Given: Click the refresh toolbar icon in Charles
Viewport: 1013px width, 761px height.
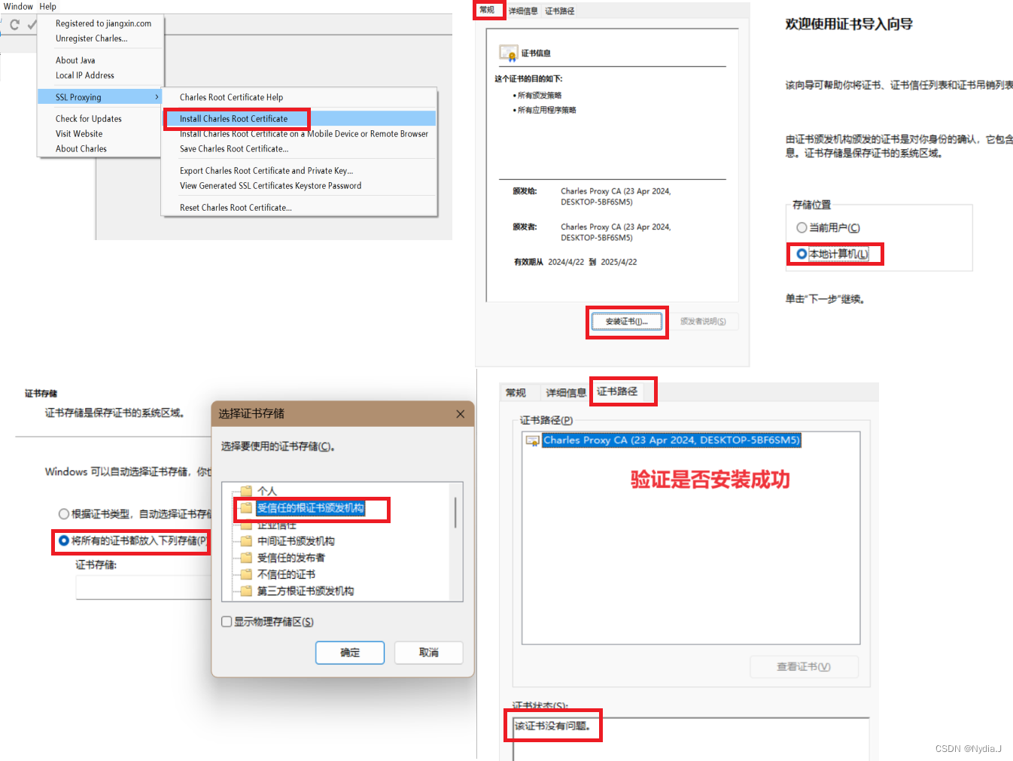Looking at the screenshot, I should 14,25.
